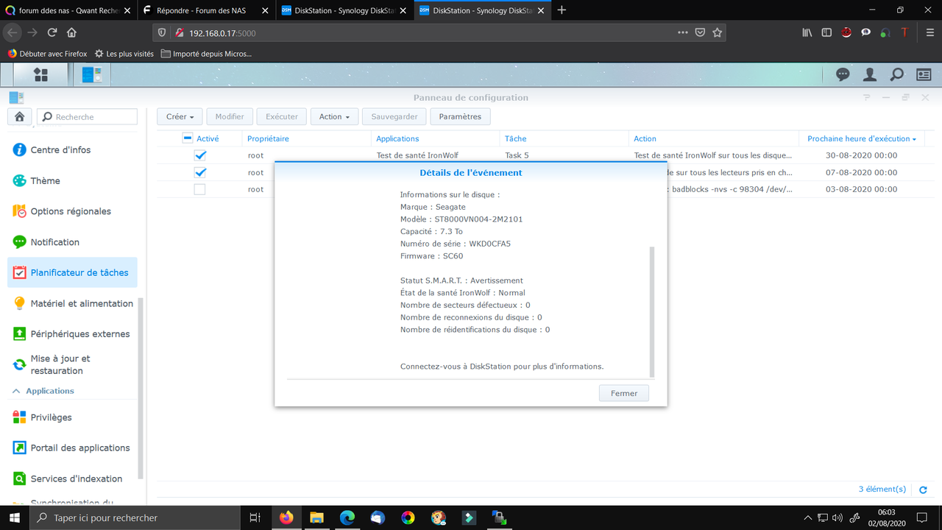Image resolution: width=942 pixels, height=530 pixels.
Task: Open the DSM widgets panel icon
Action: pyautogui.click(x=924, y=75)
